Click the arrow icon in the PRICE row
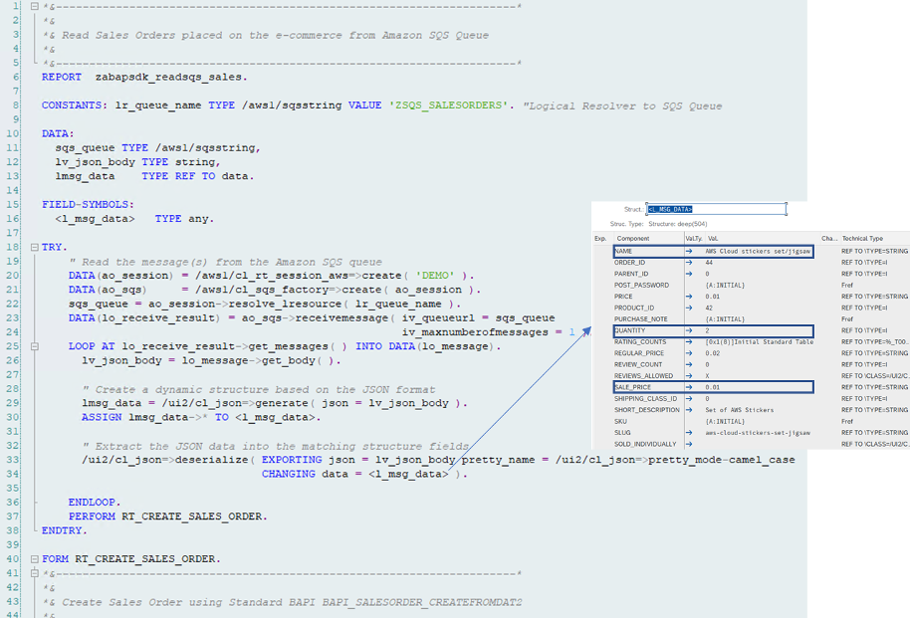The image size is (910, 619). [689, 297]
